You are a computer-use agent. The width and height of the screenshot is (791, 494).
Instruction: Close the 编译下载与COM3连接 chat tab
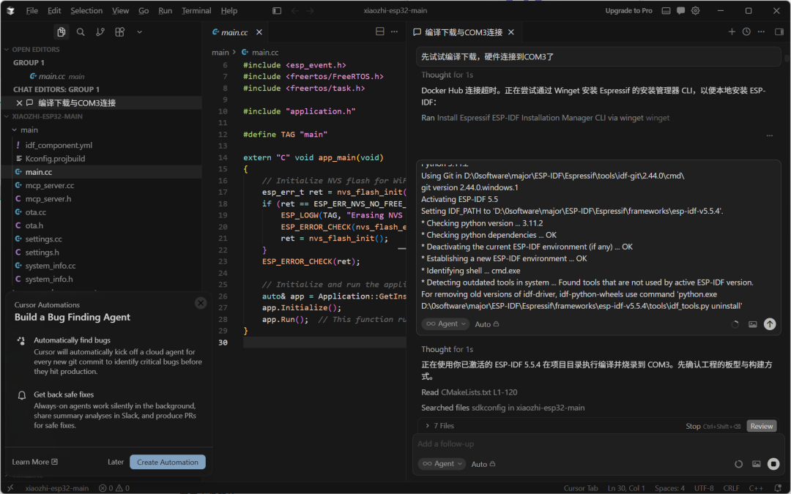[x=511, y=32]
